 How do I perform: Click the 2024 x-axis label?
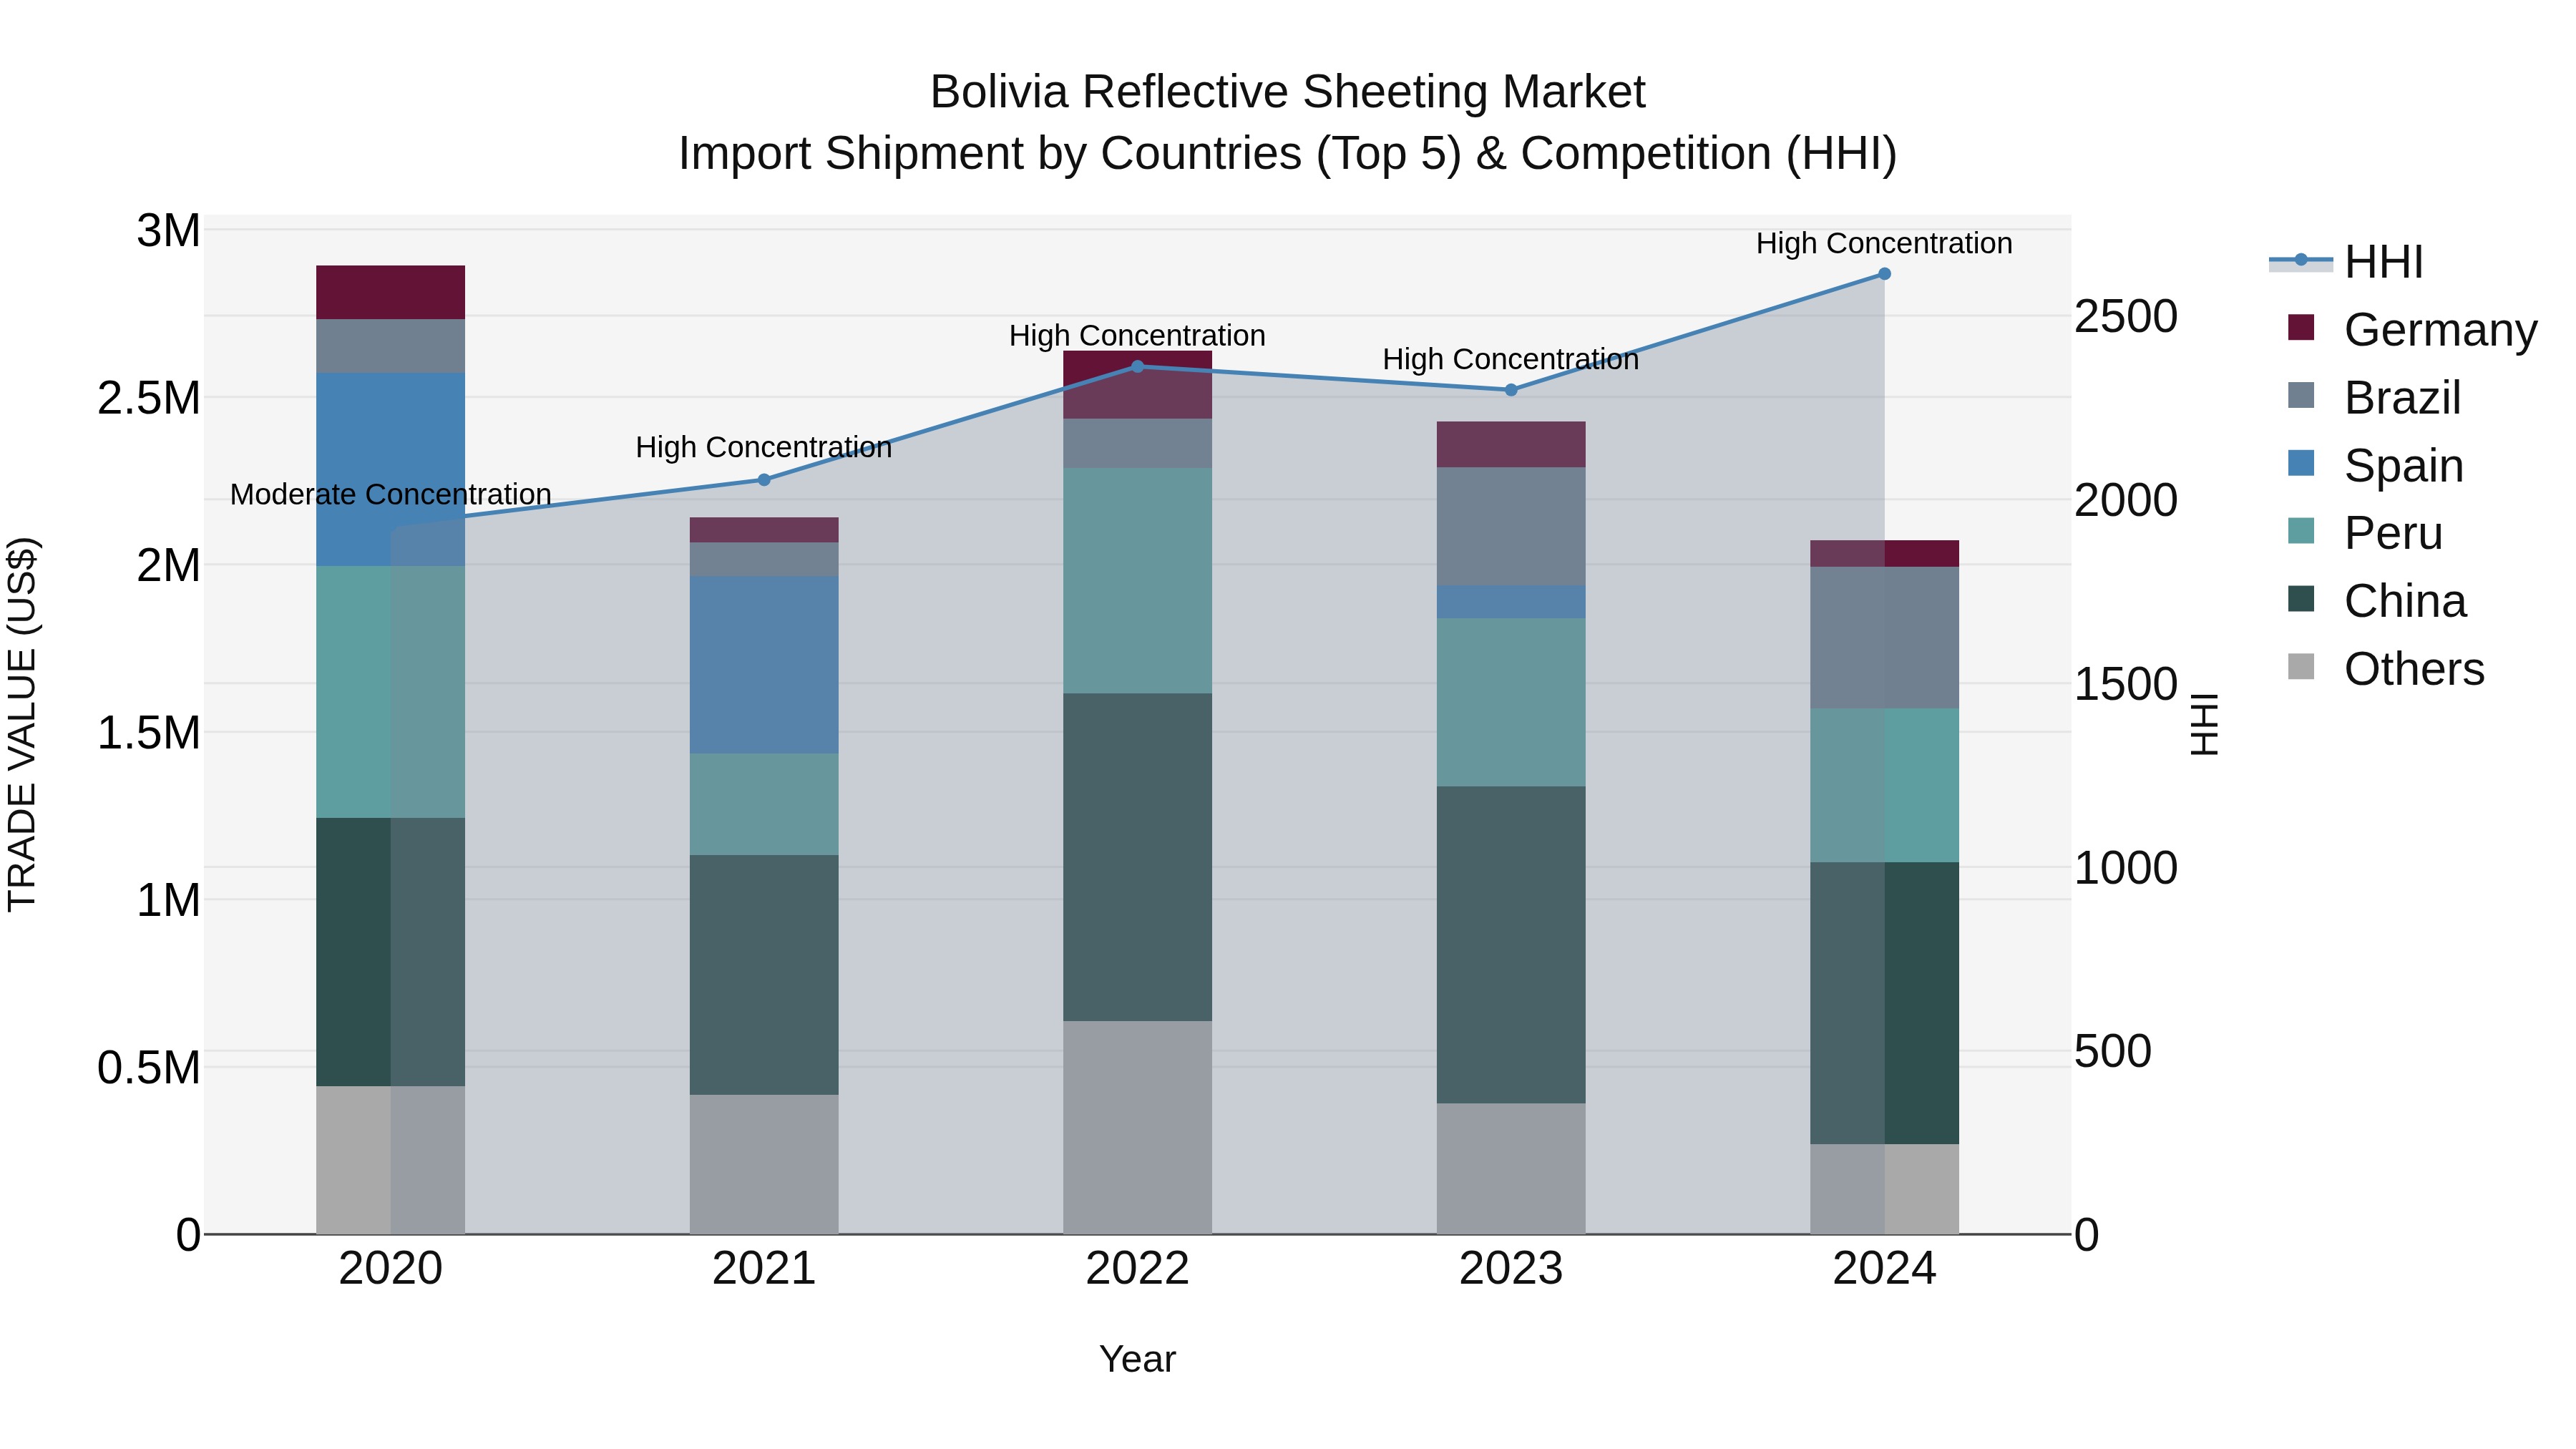point(1884,1269)
